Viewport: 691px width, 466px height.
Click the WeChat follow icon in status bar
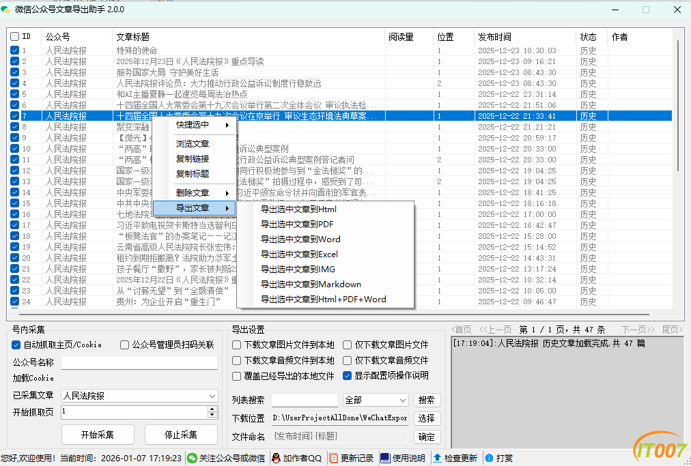click(193, 458)
